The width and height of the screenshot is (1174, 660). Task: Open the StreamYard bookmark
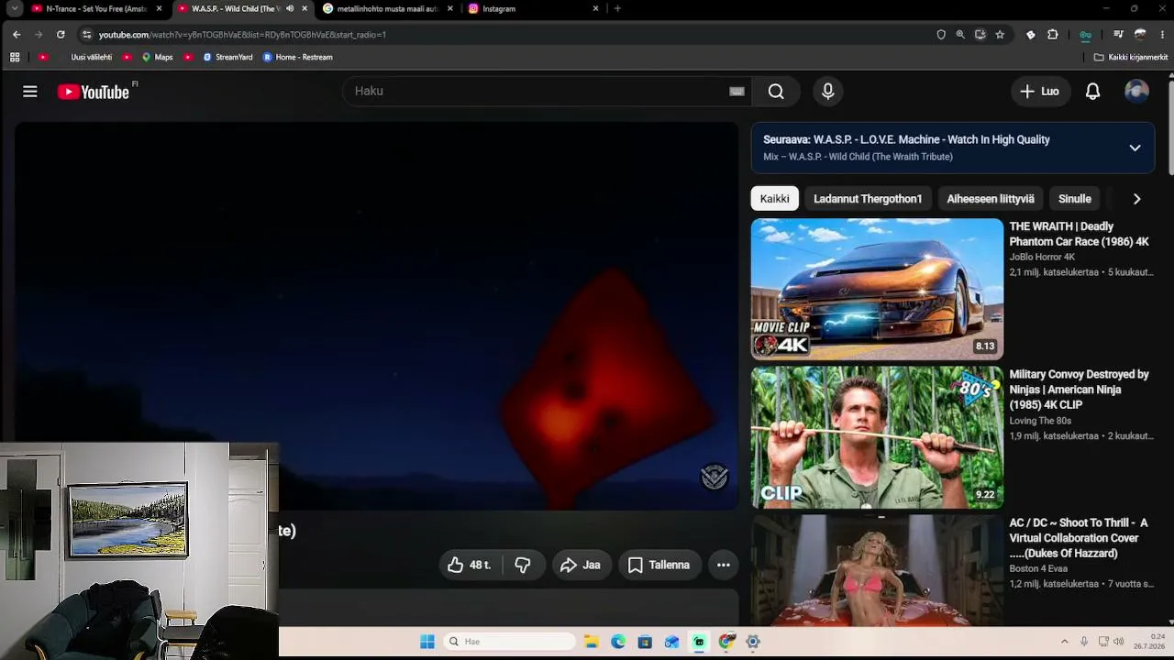[x=227, y=57]
